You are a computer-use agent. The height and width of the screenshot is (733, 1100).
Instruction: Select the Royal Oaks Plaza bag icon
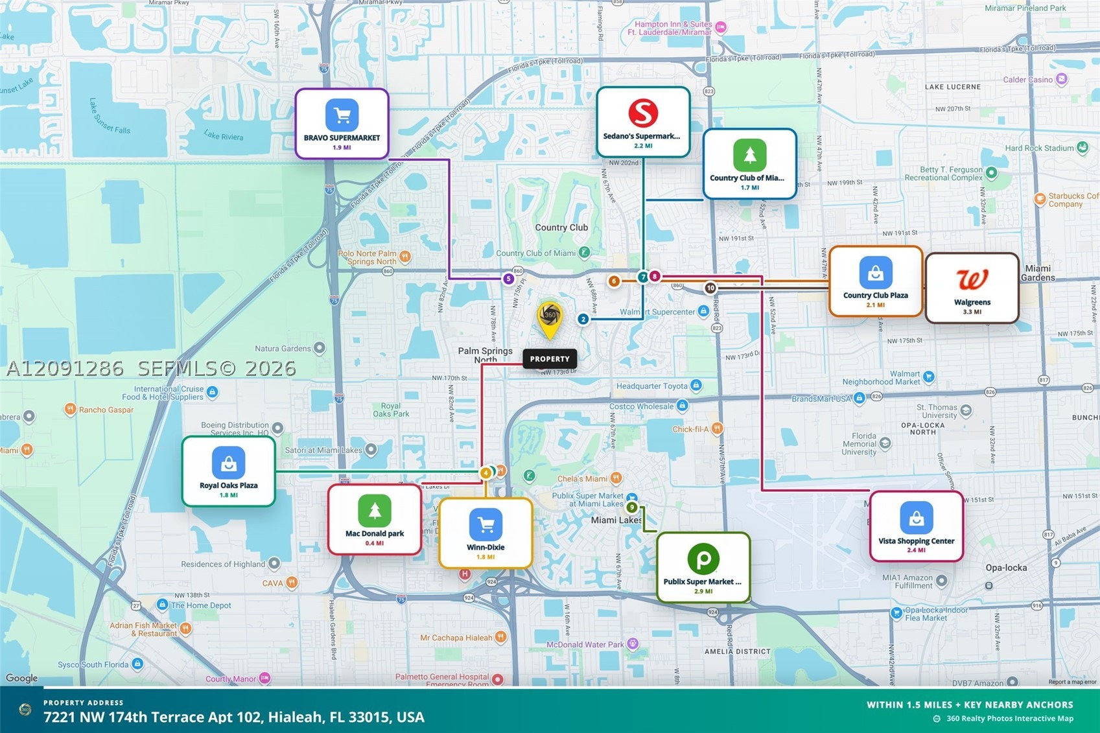228,463
